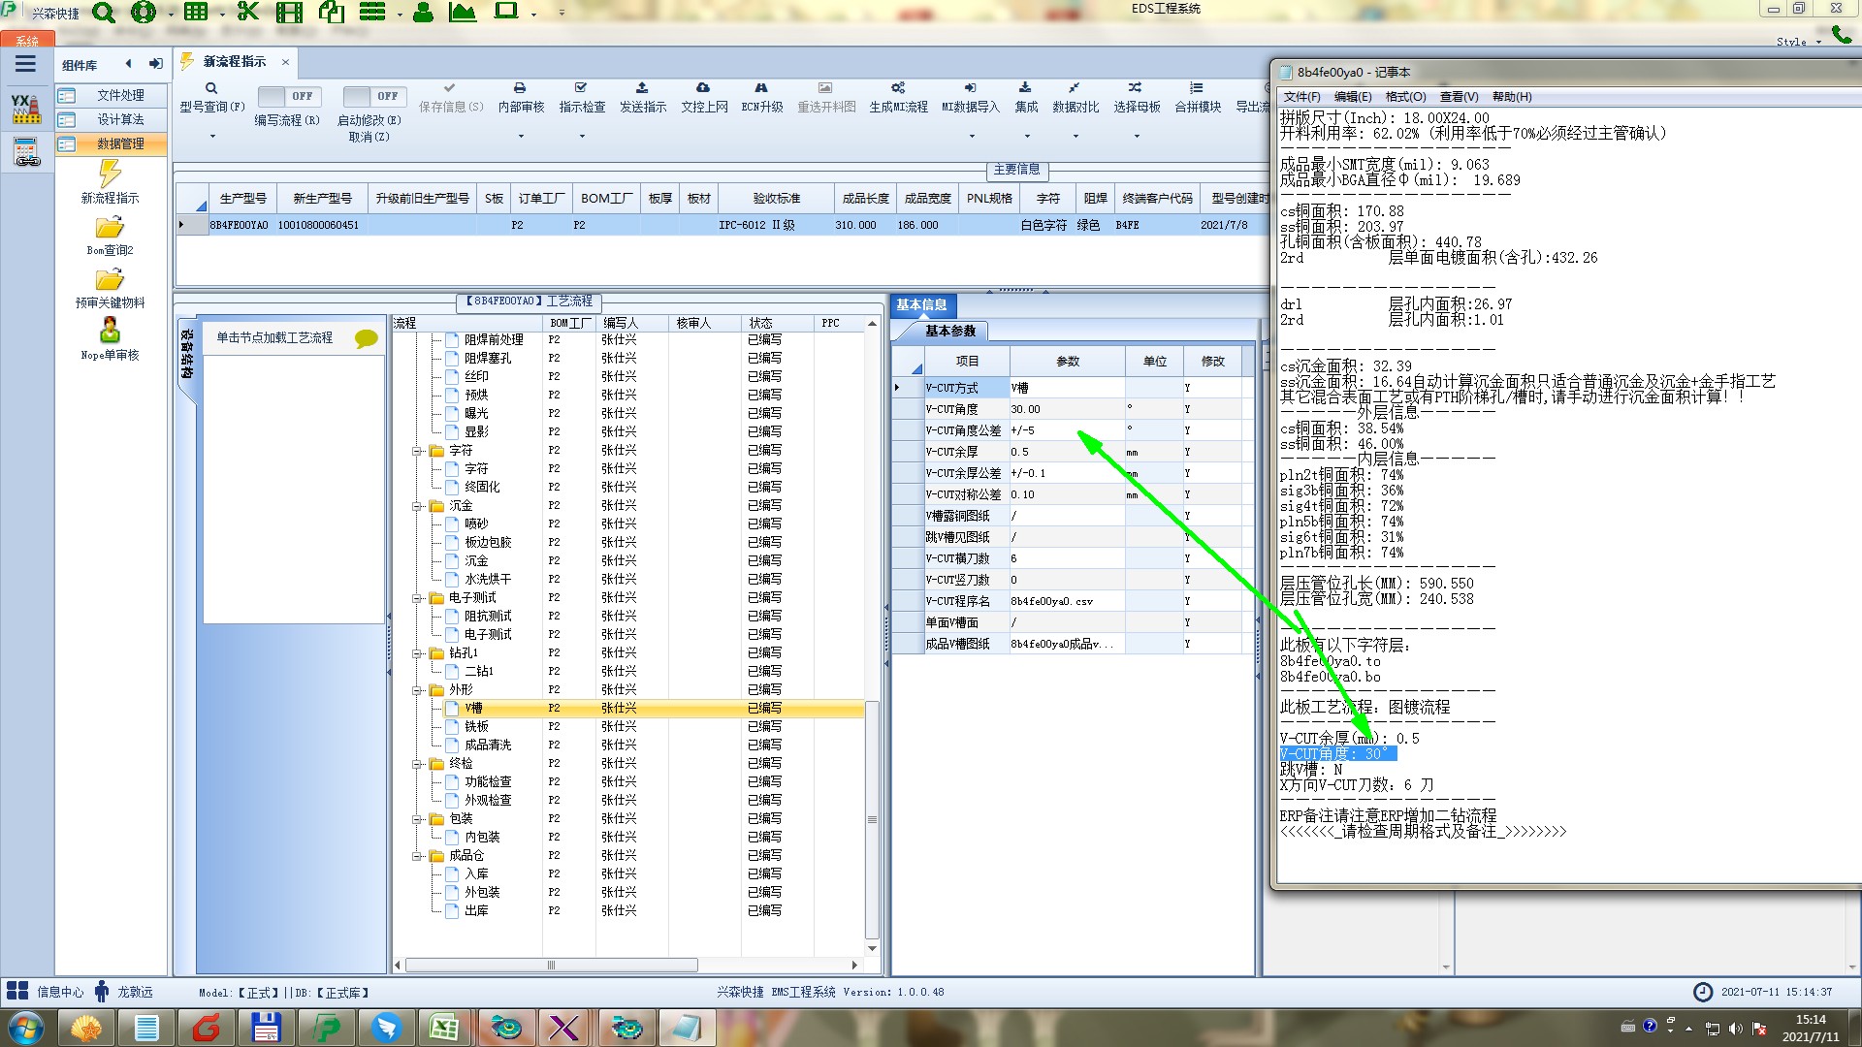This screenshot has width=1862, height=1047.
Task: Click V-CUT角度 parameter value 30.00
Action: click(1067, 409)
